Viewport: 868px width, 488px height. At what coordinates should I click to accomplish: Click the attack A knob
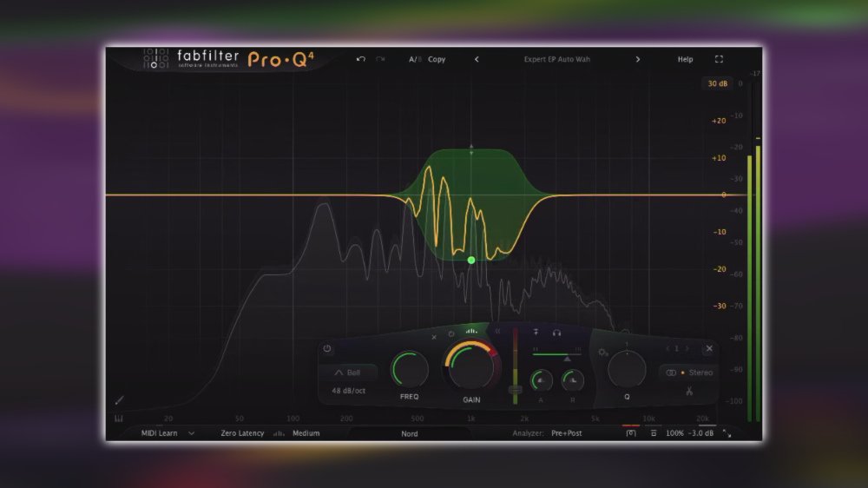[x=541, y=380]
